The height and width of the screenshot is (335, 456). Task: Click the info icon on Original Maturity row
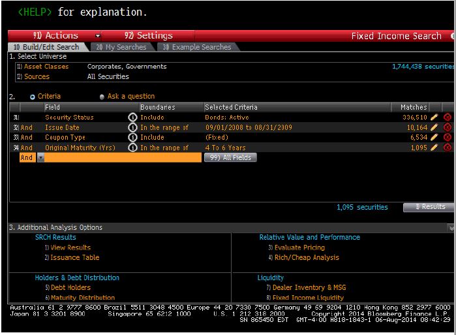(133, 148)
